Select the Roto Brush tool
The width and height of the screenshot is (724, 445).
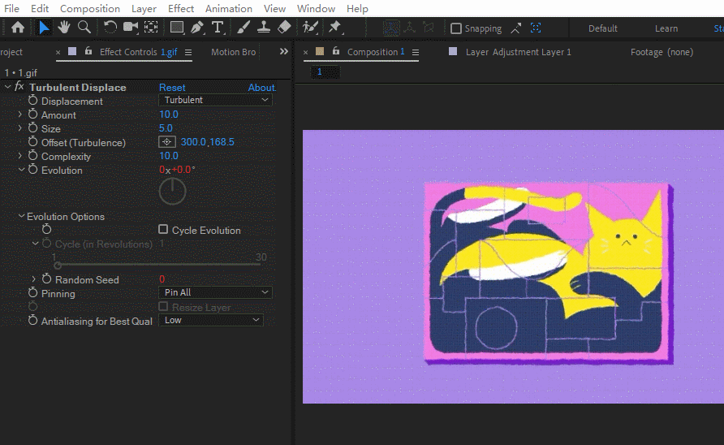pyautogui.click(x=310, y=28)
